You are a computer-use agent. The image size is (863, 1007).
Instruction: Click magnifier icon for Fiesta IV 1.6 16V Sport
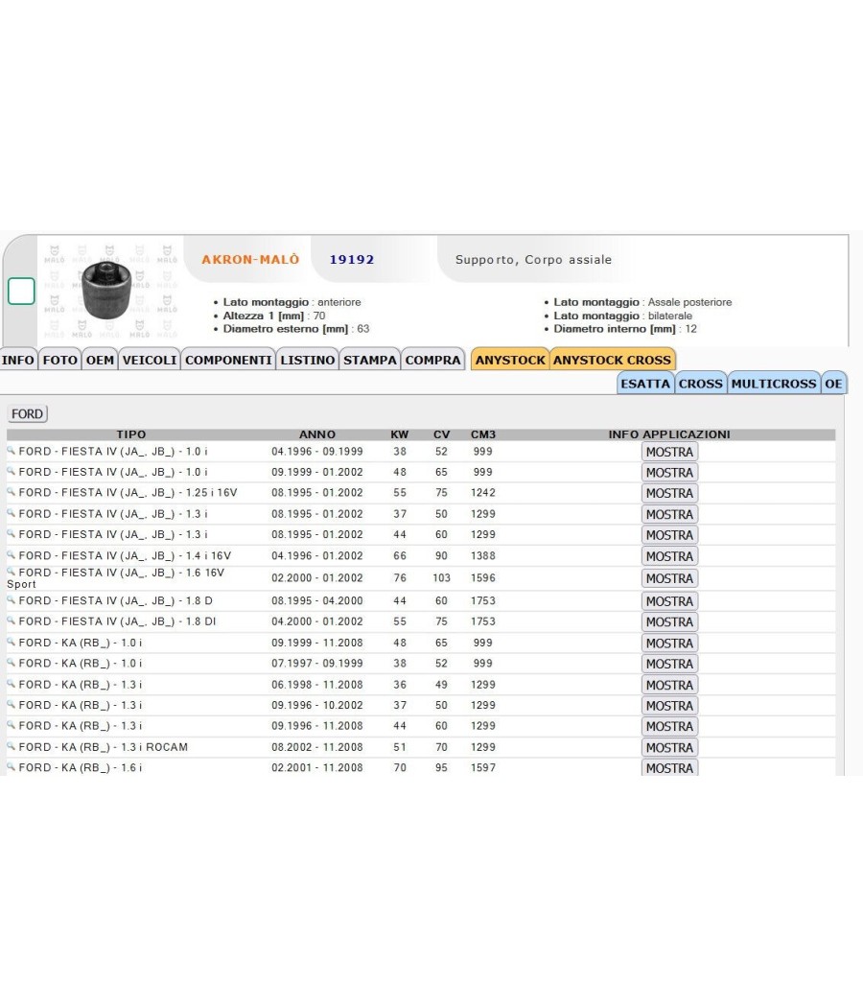[11, 571]
